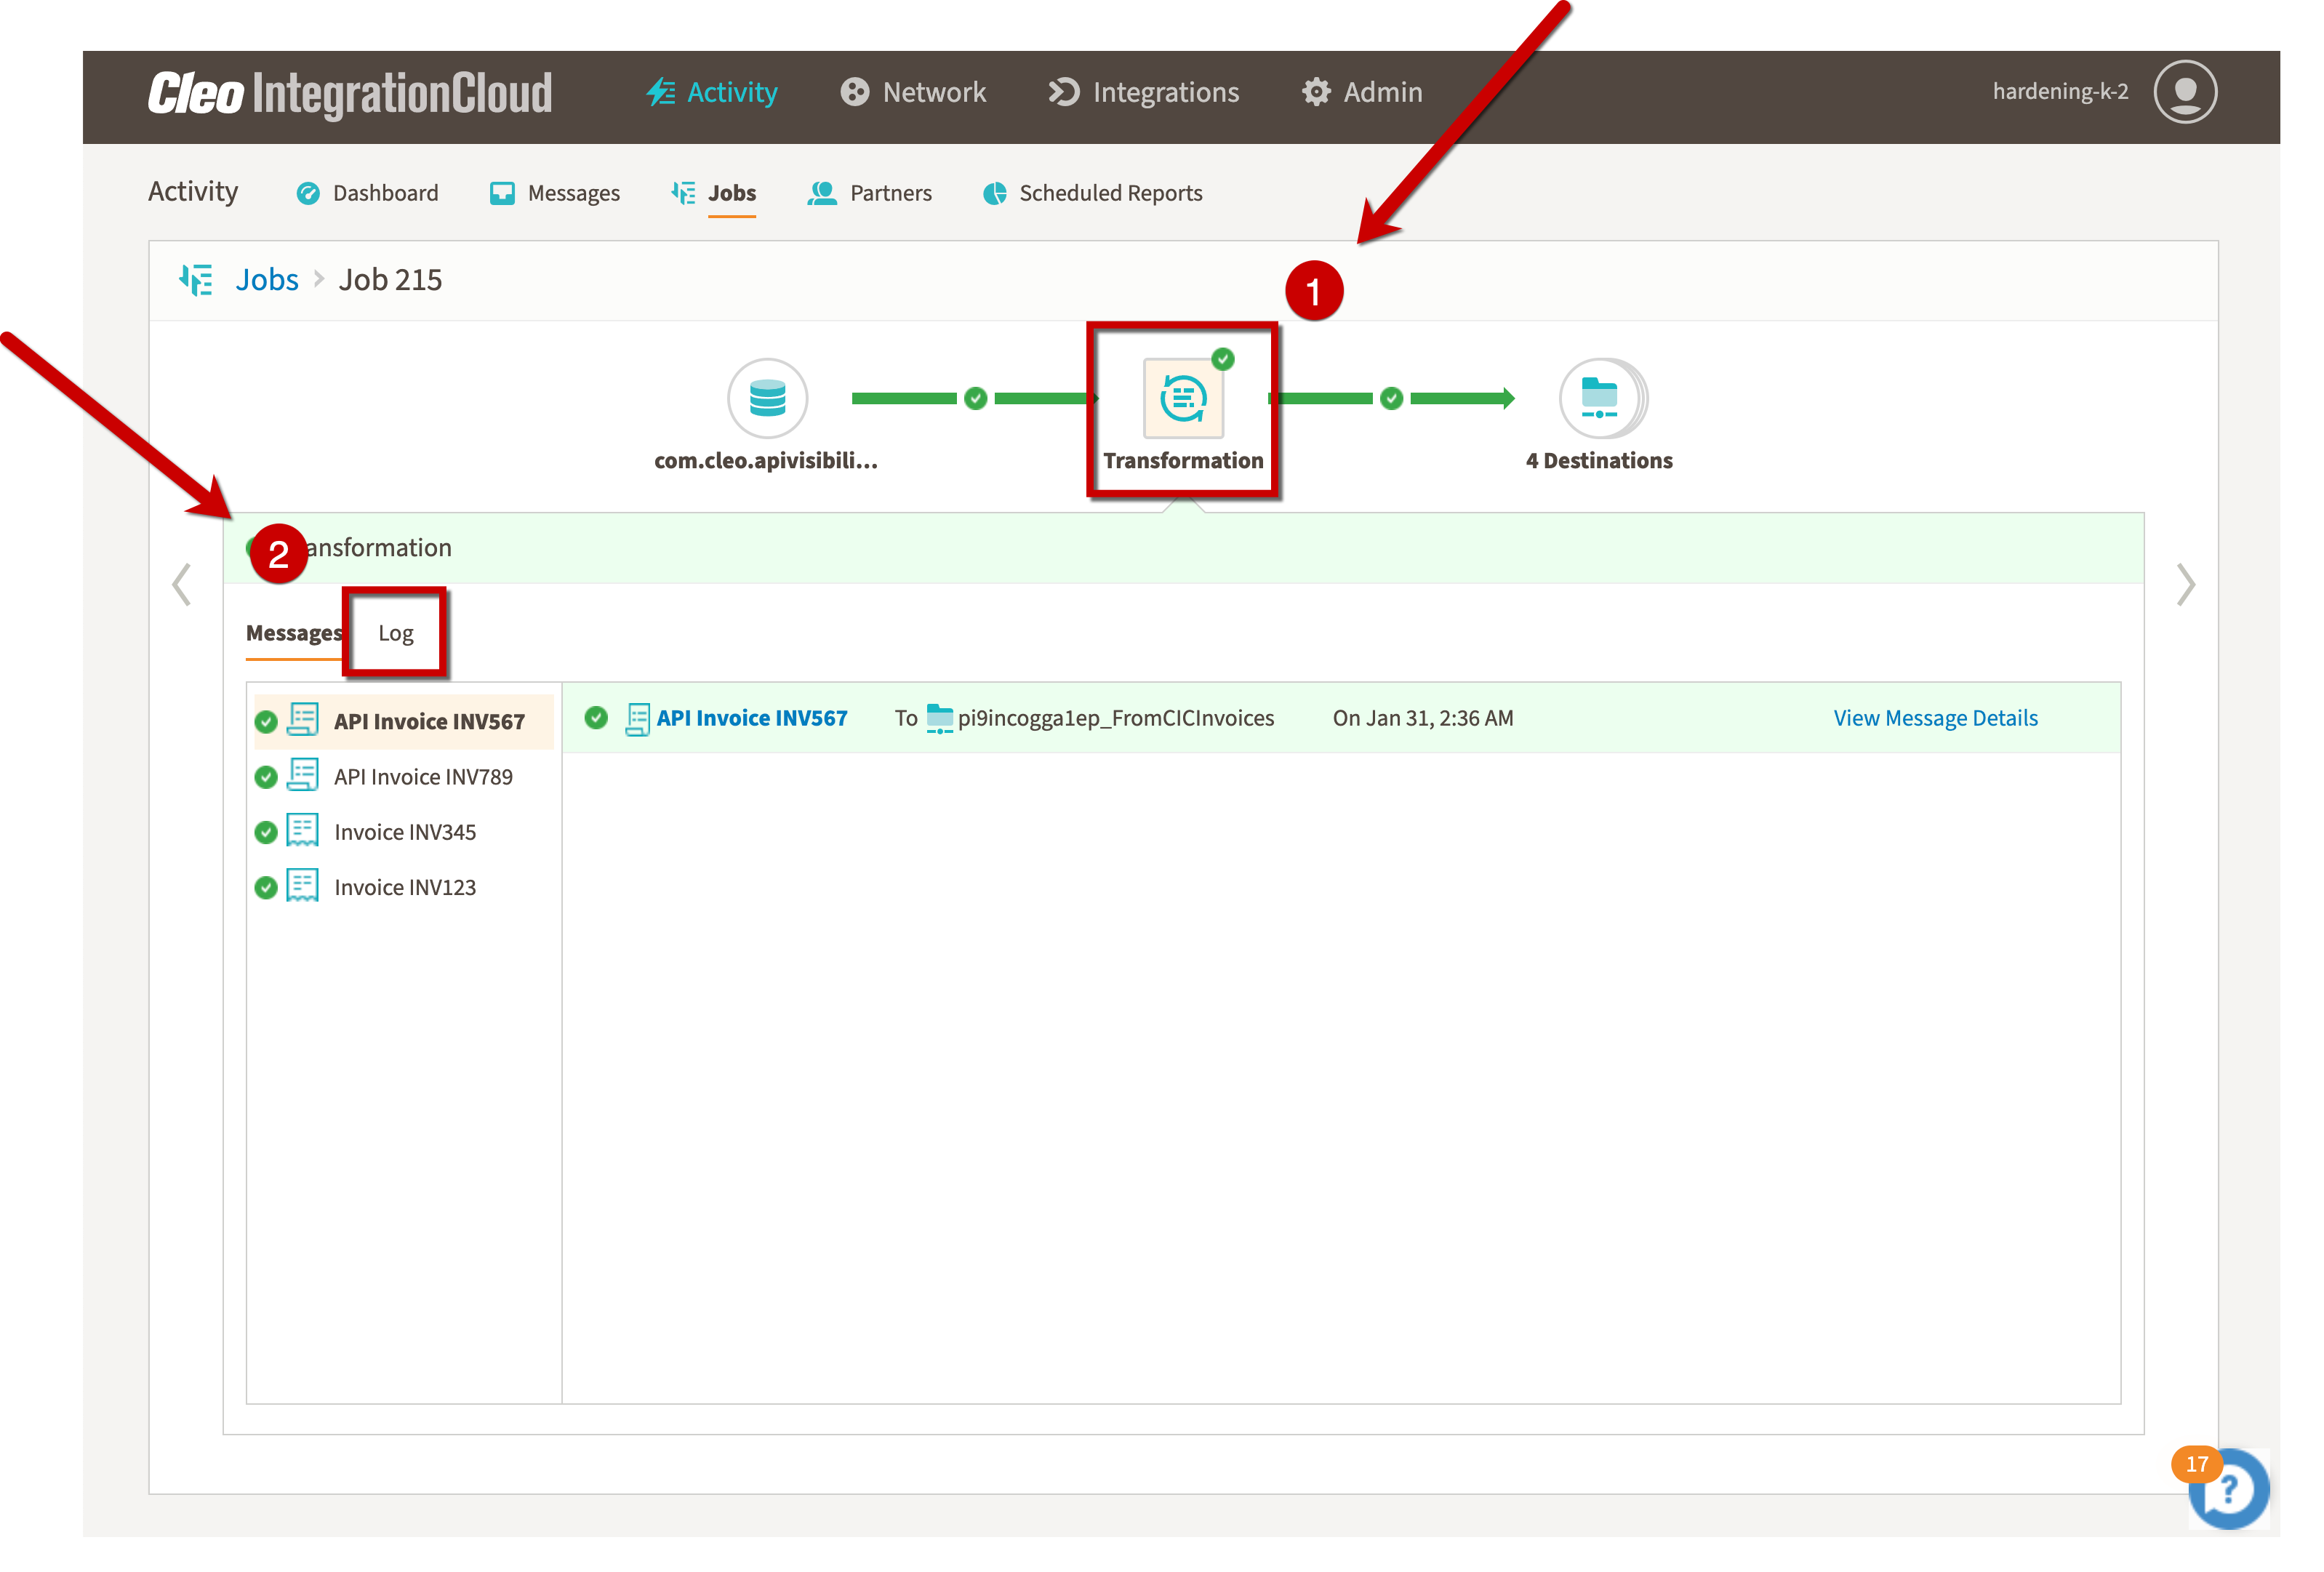
Task: Switch to the Log tab
Action: tap(396, 634)
